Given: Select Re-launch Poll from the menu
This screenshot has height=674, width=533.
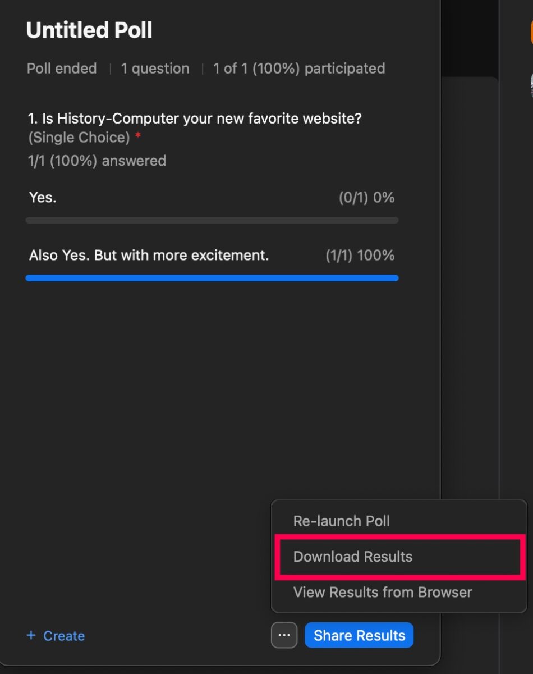Looking at the screenshot, I should [x=341, y=521].
